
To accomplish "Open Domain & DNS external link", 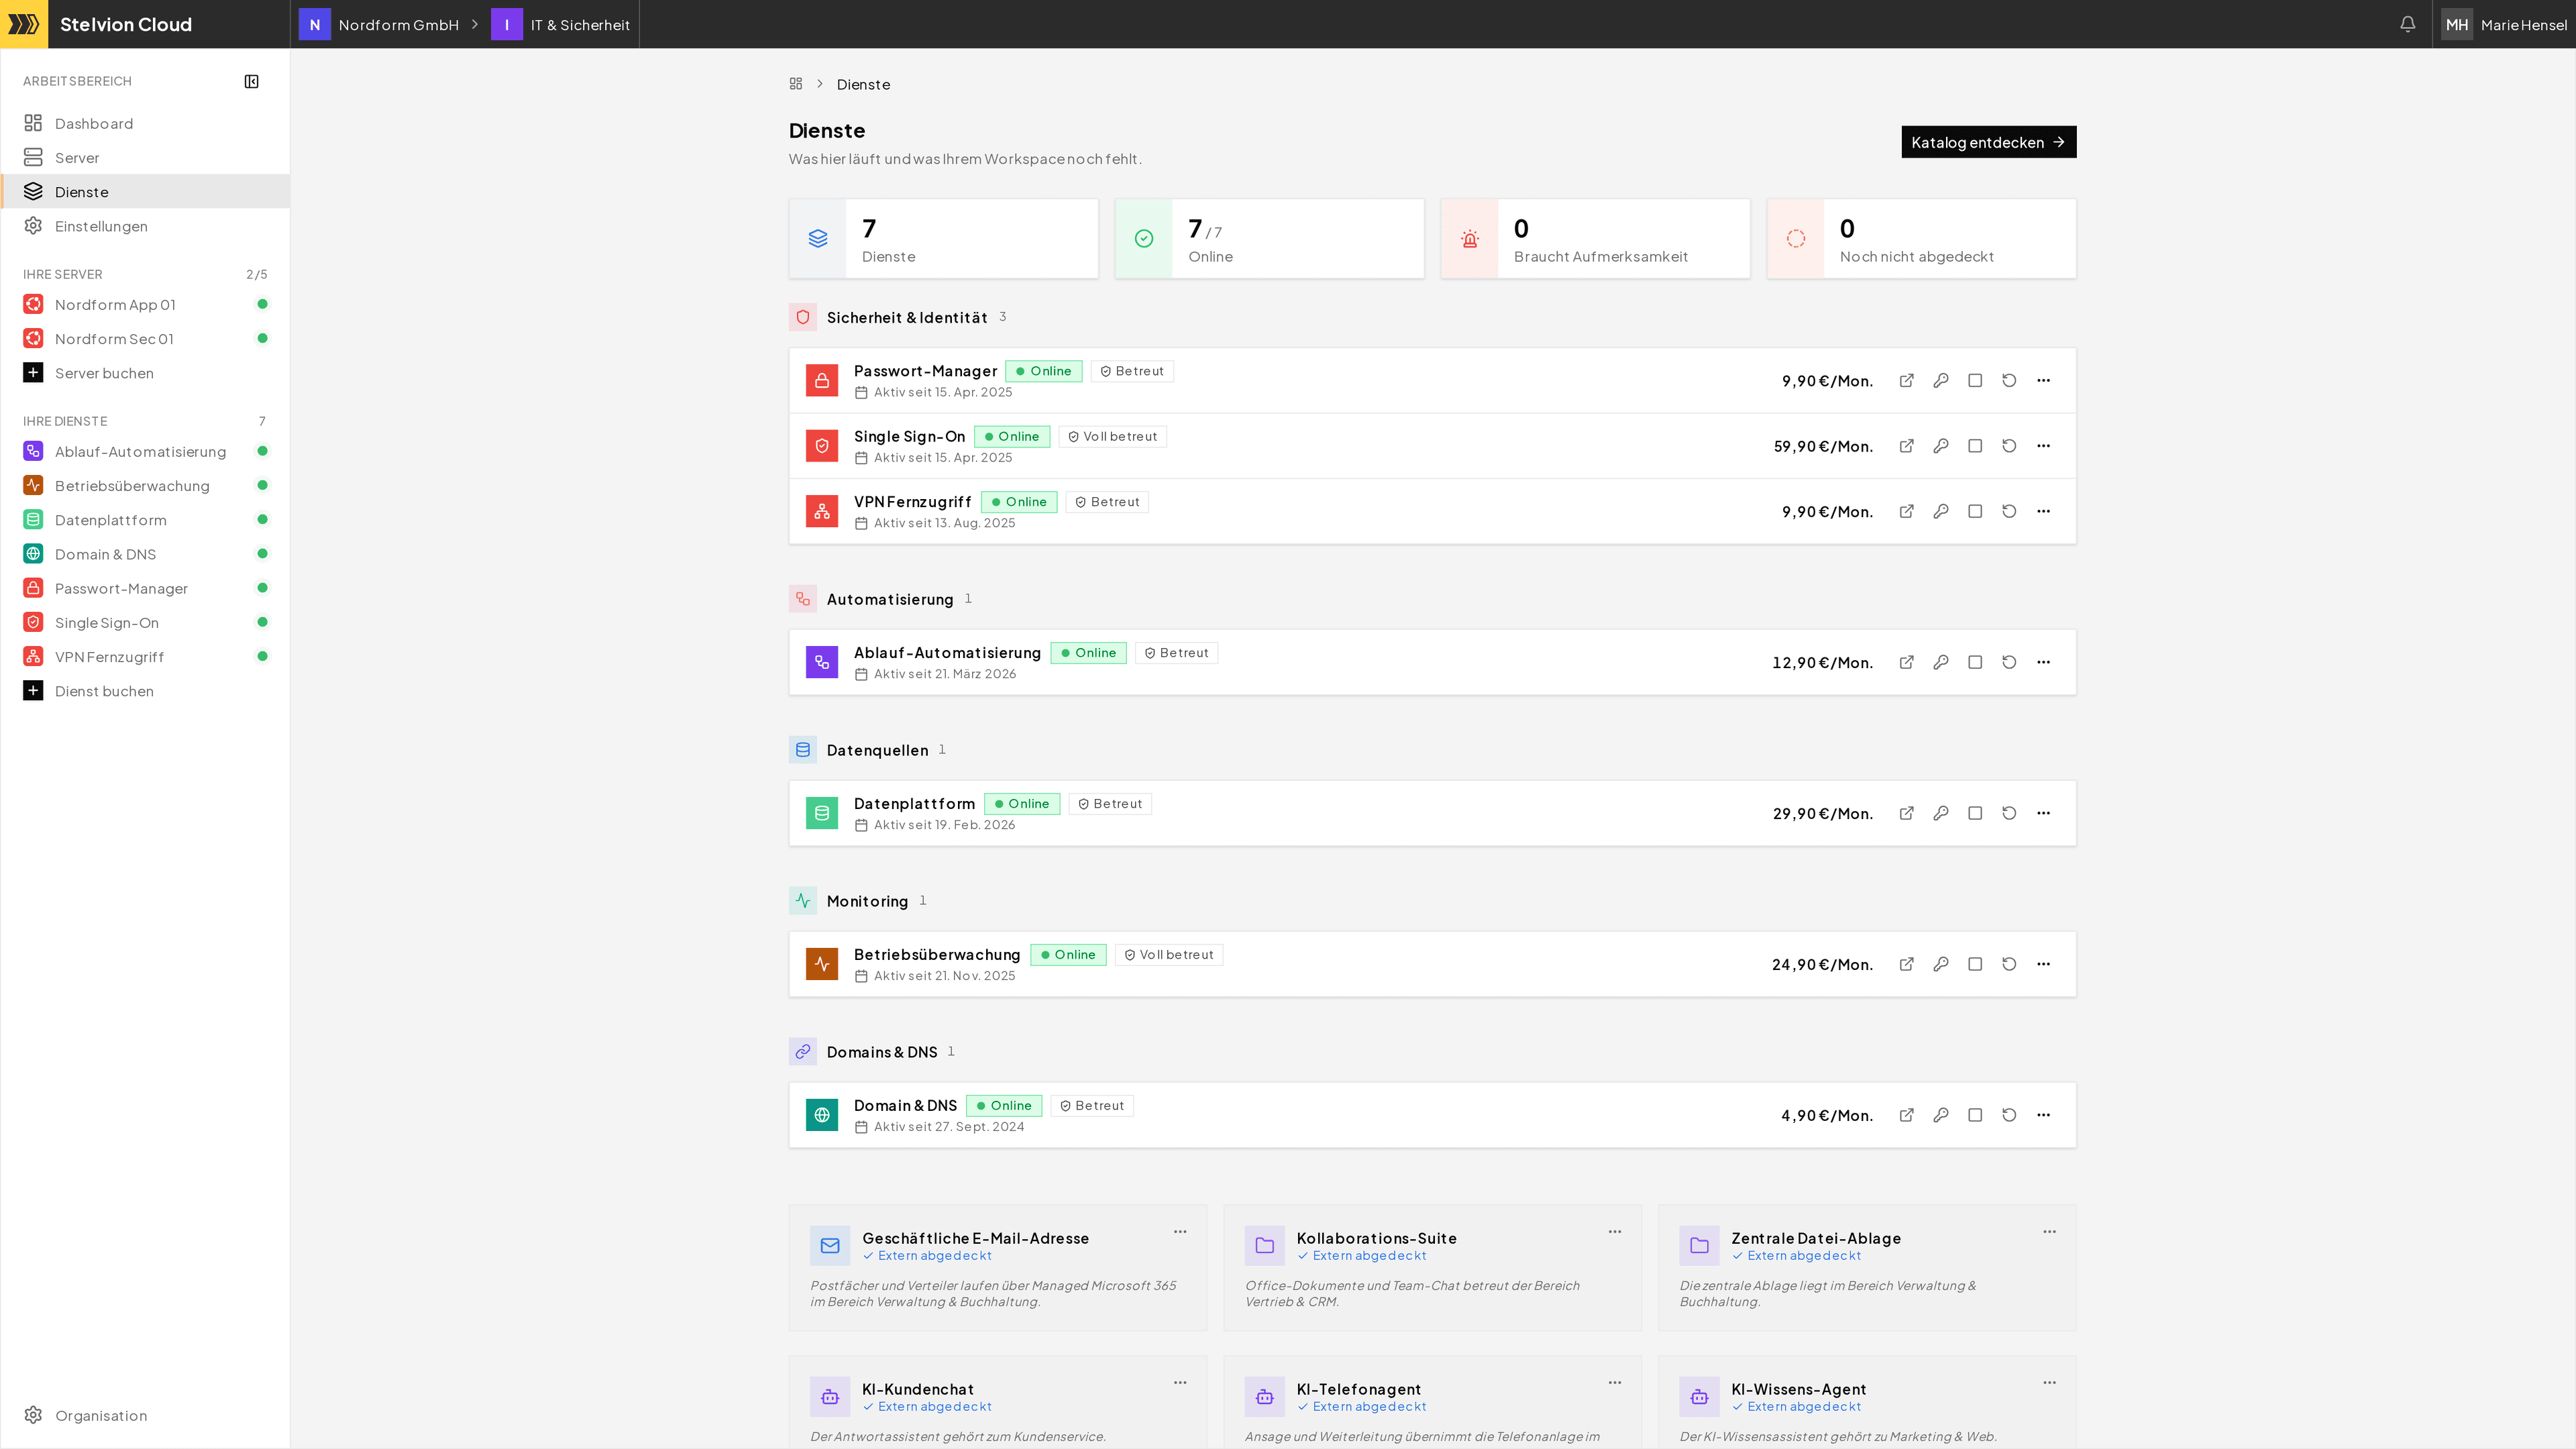I will [1906, 1115].
